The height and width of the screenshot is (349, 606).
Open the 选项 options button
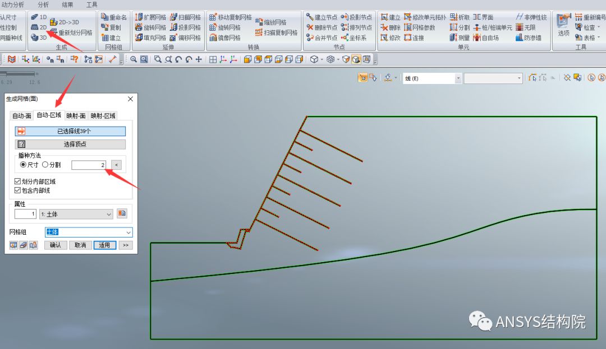[x=564, y=25]
